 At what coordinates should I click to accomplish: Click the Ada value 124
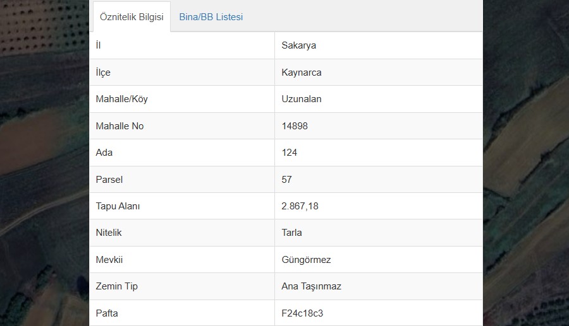tap(289, 153)
